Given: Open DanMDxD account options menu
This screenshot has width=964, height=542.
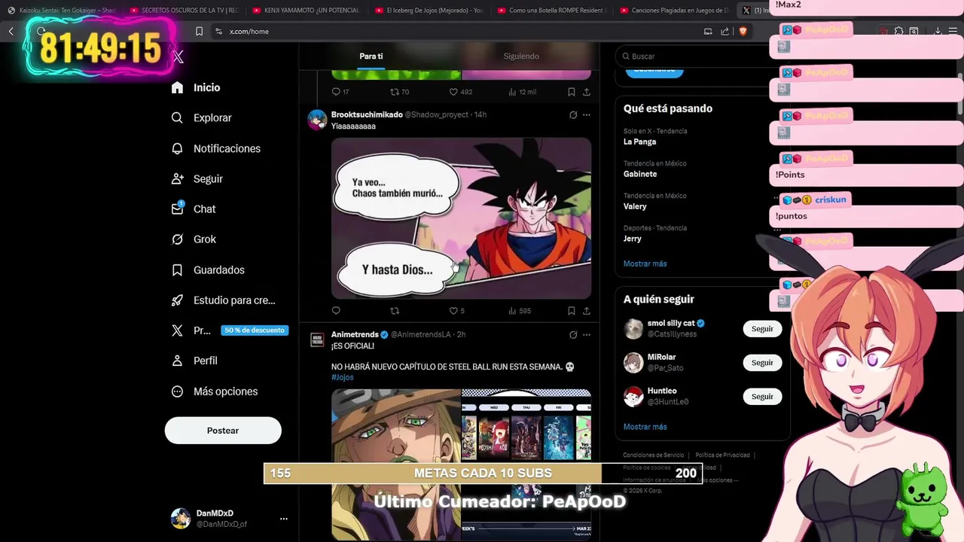Looking at the screenshot, I should coord(283,519).
